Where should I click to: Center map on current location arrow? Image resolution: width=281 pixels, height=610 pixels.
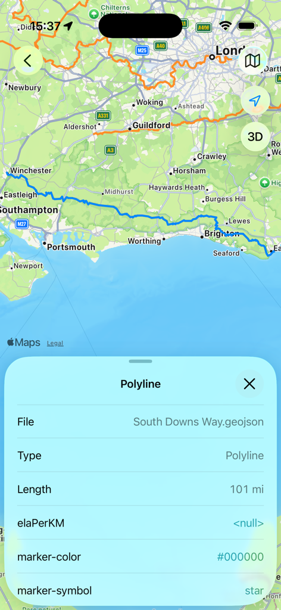point(255,101)
